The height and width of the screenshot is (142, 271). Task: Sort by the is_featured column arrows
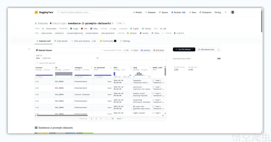click(111, 68)
